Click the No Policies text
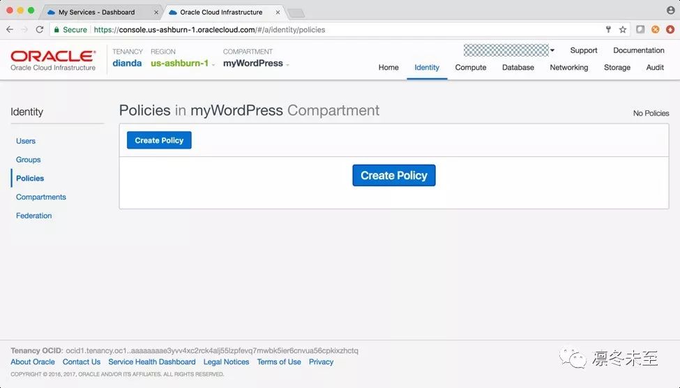This screenshot has width=680, height=388. pyautogui.click(x=651, y=113)
